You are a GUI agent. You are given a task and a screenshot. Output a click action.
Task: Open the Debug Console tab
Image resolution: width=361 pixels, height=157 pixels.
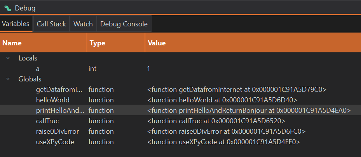click(124, 24)
